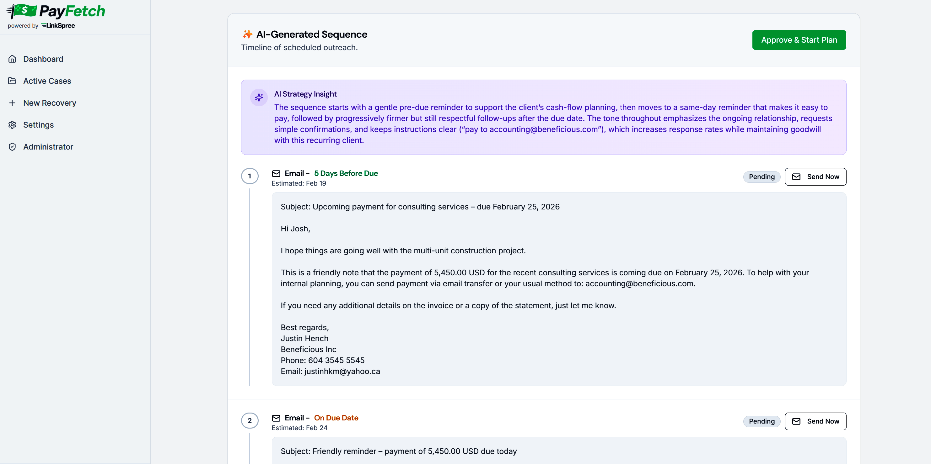Click the Administrator shield icon
The height and width of the screenshot is (464, 931).
pyautogui.click(x=12, y=147)
